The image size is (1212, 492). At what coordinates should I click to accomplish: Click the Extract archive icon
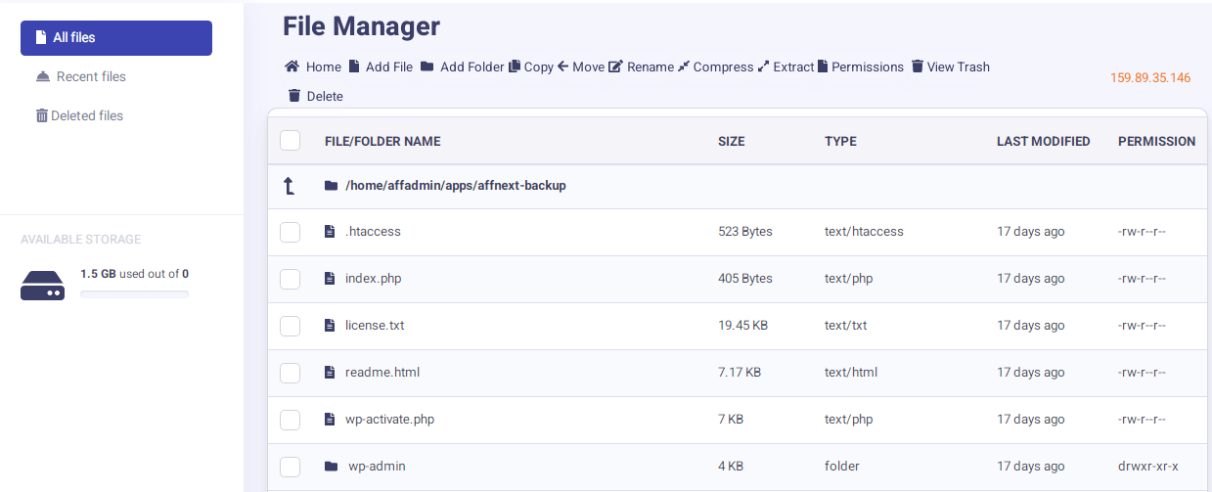click(764, 67)
